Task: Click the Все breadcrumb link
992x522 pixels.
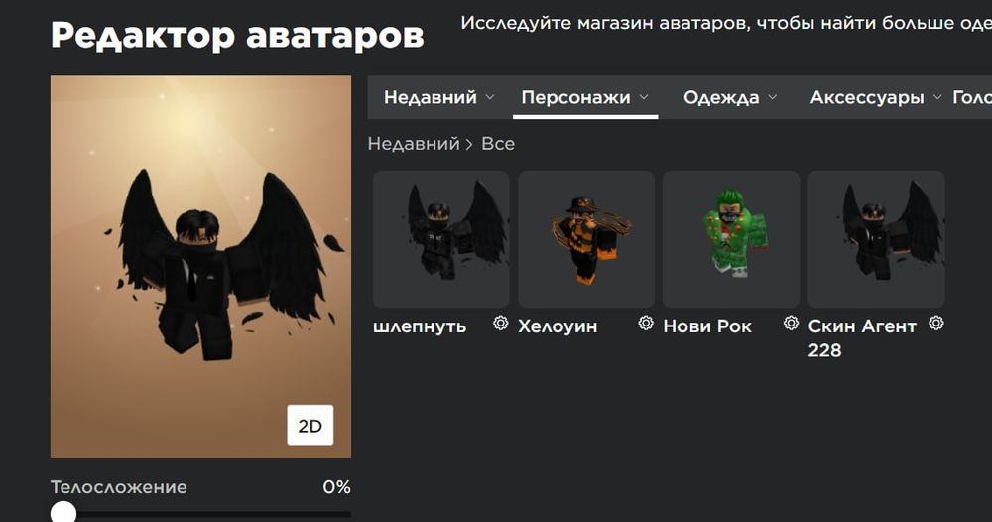Action: pyautogui.click(x=498, y=144)
